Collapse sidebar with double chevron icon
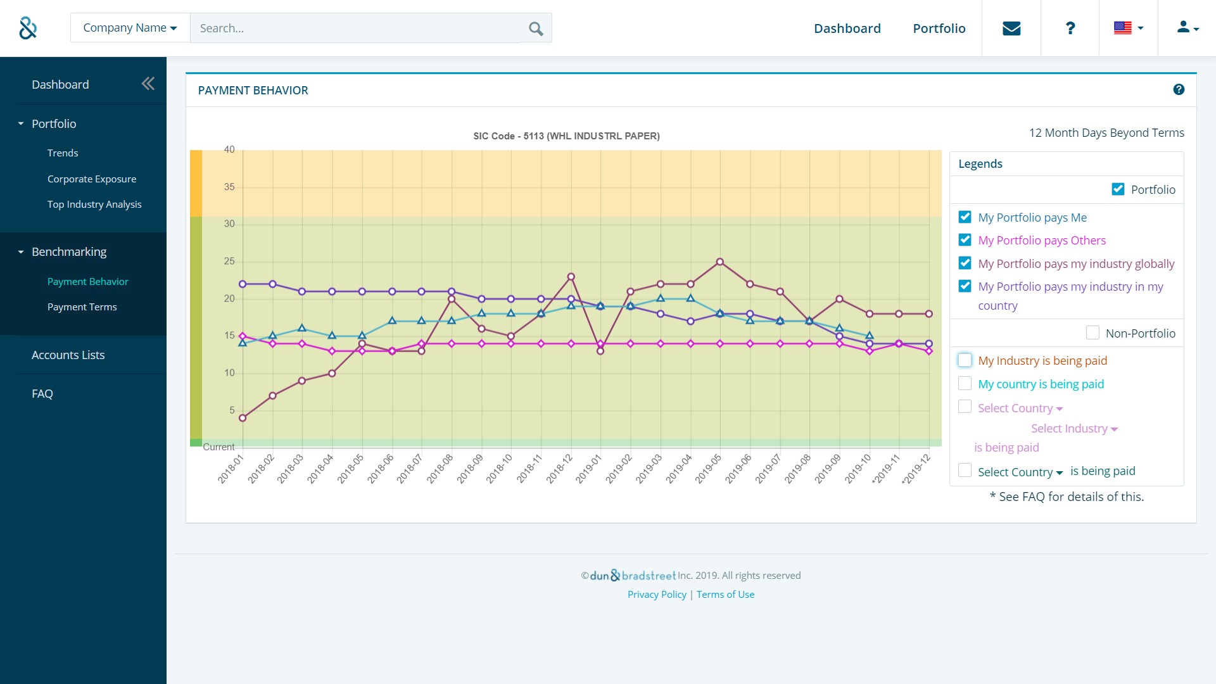1216x684 pixels. pos(148,84)
